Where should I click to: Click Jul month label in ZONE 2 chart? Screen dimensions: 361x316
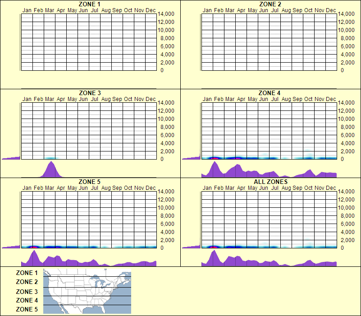pos(274,10)
